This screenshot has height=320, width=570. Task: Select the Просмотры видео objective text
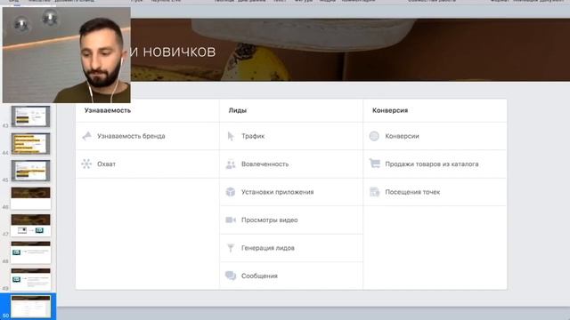pyautogui.click(x=269, y=220)
